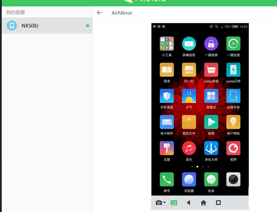The width and height of the screenshot is (277, 212).
Task: Click the green online status dot for NX508J
Action: 88,26
